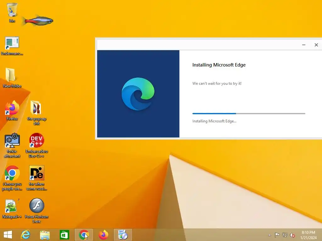The height and width of the screenshot is (241, 322).
Task: Open the Chrome desktop shortcut
Action: (x=12, y=178)
